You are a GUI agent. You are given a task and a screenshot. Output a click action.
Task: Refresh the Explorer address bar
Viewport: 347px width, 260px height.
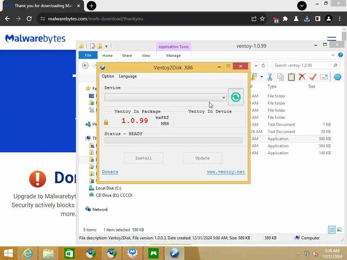point(263,65)
